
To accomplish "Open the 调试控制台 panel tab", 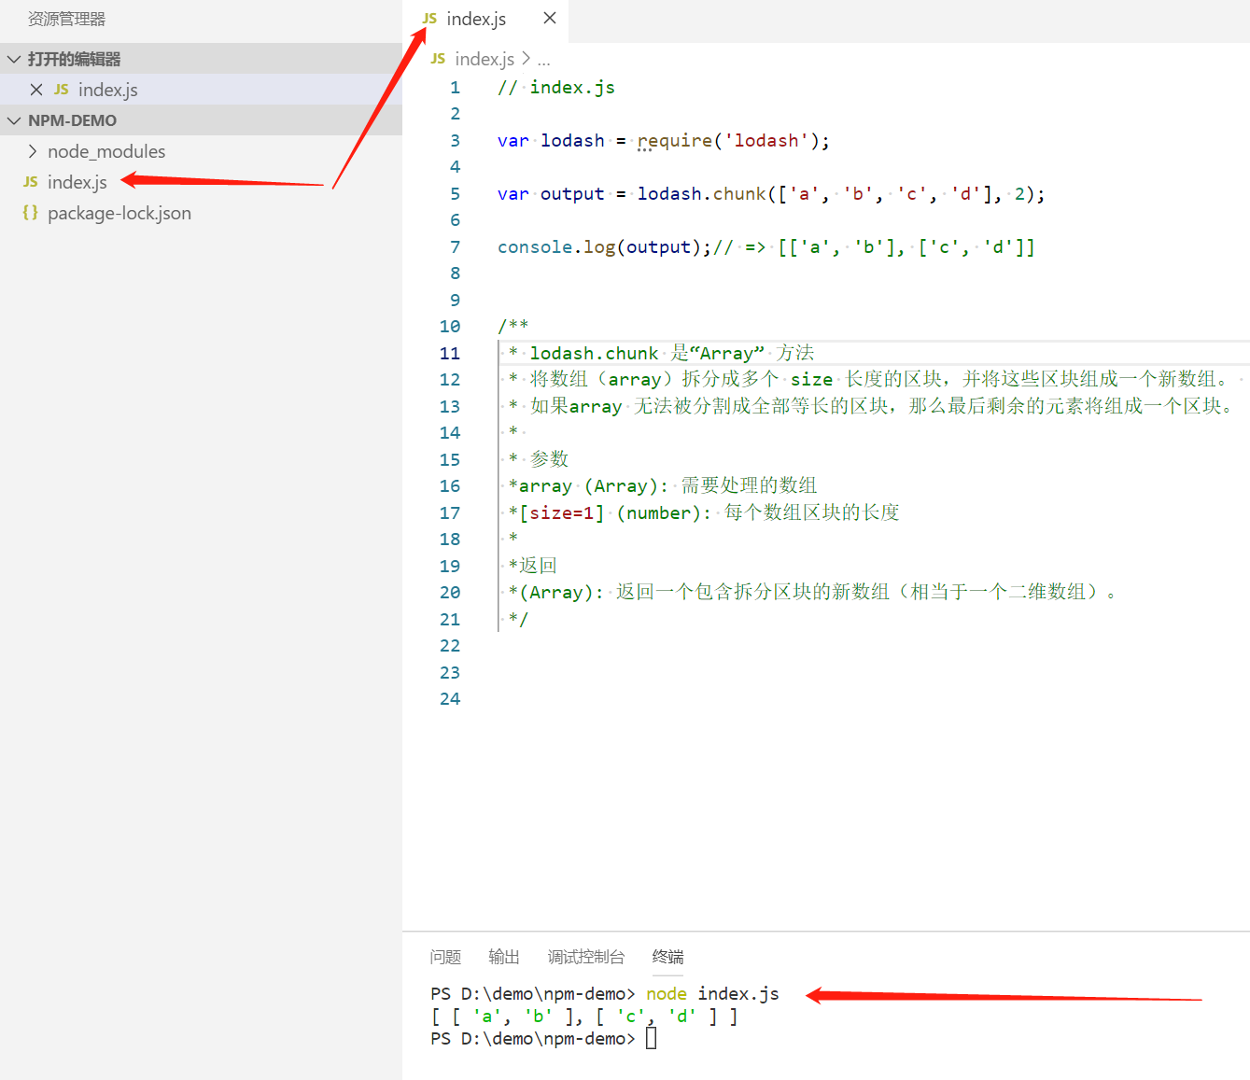I will pos(586,957).
